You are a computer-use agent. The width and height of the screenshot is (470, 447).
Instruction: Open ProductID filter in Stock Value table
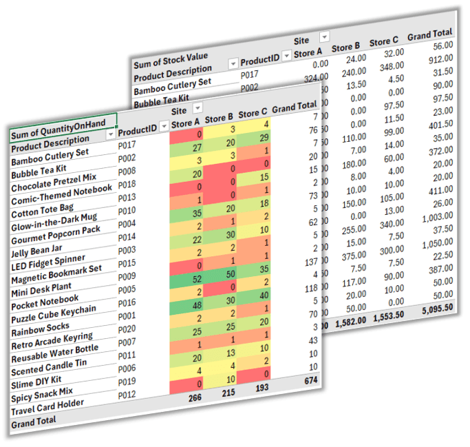(286, 59)
